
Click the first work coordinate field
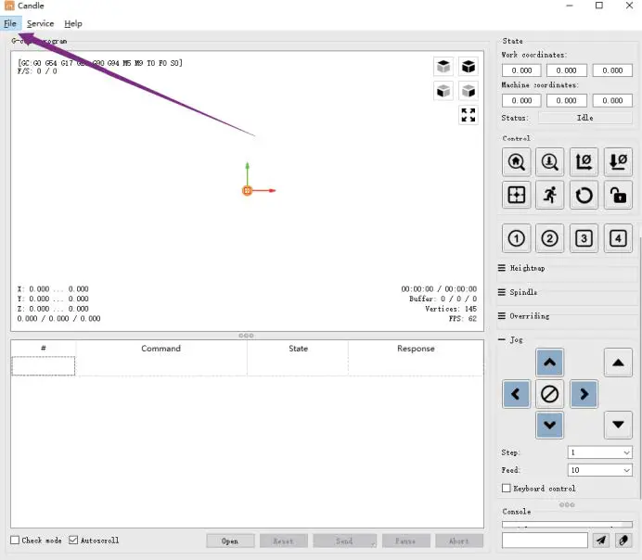521,70
